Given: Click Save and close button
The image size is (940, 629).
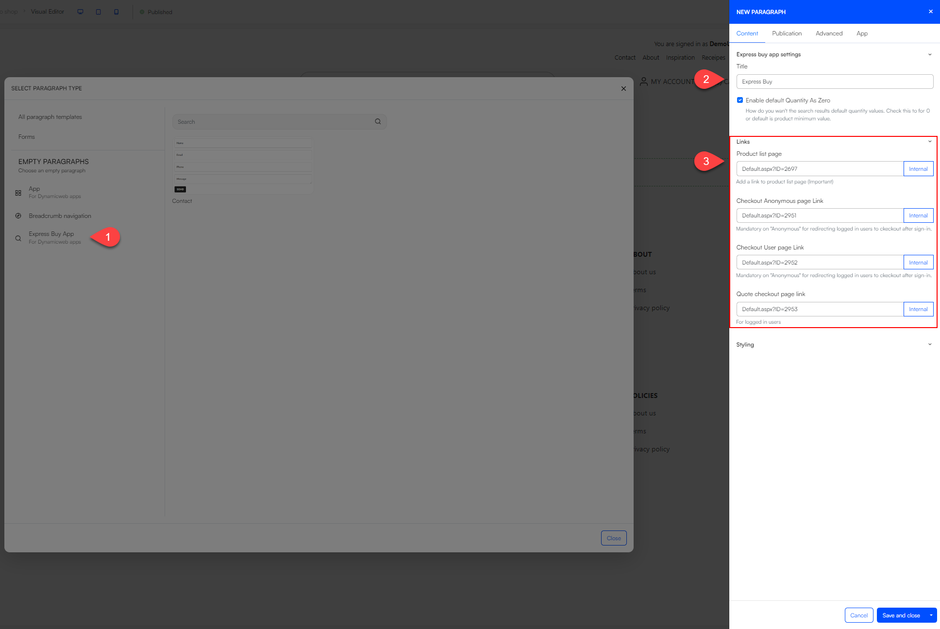Looking at the screenshot, I should tap(901, 615).
